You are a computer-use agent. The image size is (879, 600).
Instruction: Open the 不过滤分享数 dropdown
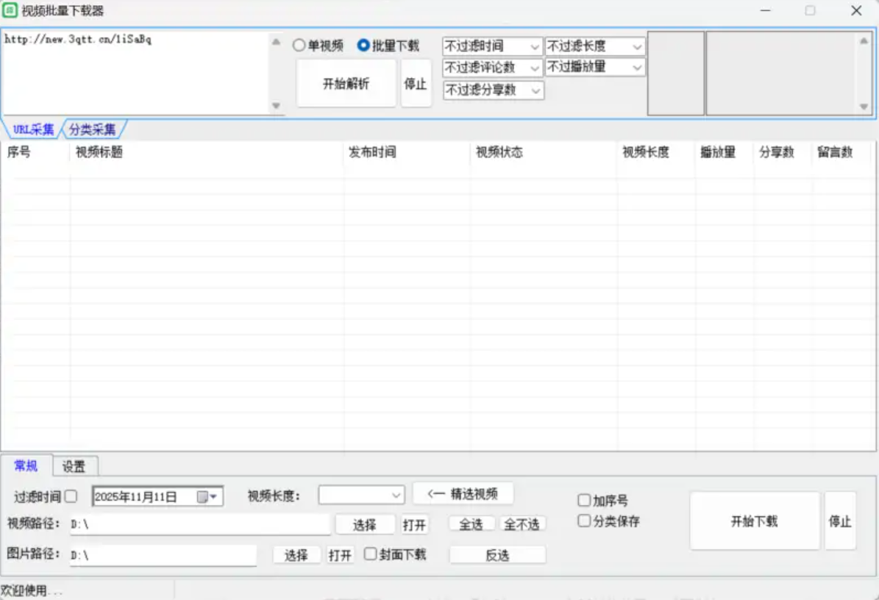click(493, 90)
